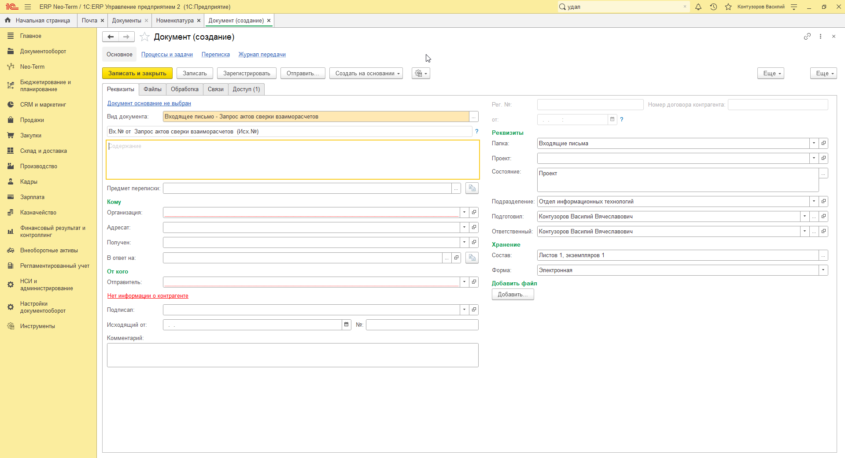
Task: Open the history clock icon
Action: pyautogui.click(x=713, y=7)
